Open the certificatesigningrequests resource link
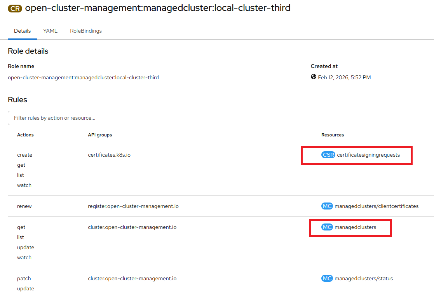The height and width of the screenshot is (302, 434). point(368,155)
